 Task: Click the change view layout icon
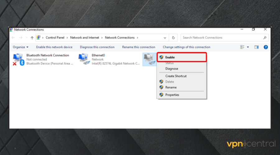[242, 47]
